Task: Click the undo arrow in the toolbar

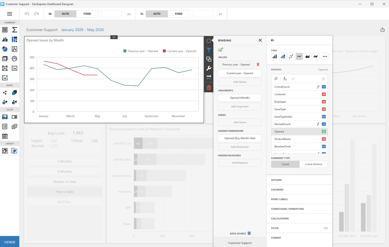Action: [x=27, y=14]
